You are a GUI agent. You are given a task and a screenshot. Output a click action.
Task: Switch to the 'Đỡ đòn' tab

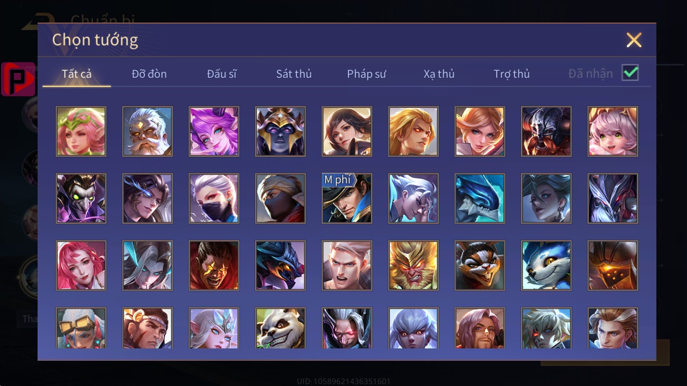149,74
